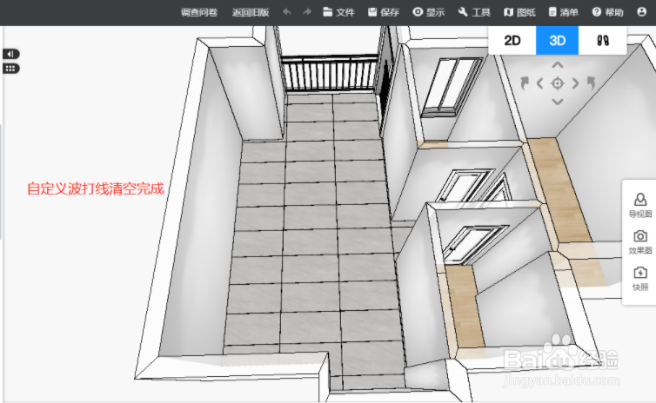Collapse the left panel toggle icon
Screen dimensions: 656x403
click(11, 54)
